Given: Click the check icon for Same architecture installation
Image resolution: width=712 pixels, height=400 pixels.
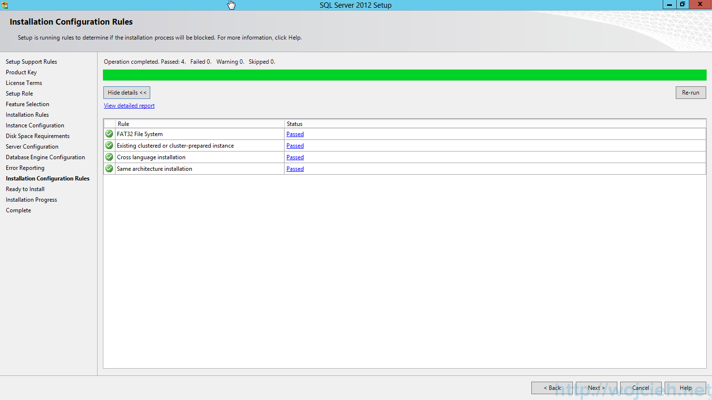Looking at the screenshot, I should (109, 168).
